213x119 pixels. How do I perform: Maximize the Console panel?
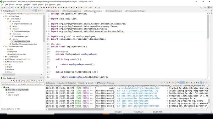(209, 82)
